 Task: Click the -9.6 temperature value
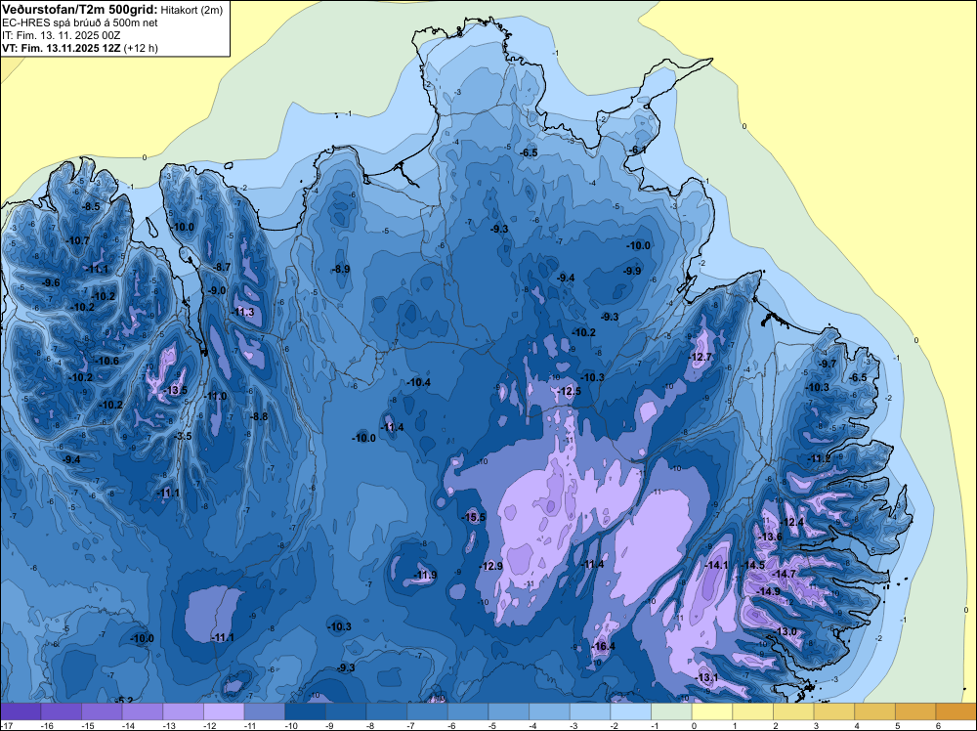click(x=51, y=283)
